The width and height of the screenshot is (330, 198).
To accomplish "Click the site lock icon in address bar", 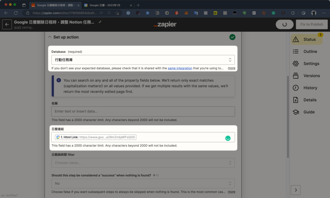I will (x=28, y=13).
